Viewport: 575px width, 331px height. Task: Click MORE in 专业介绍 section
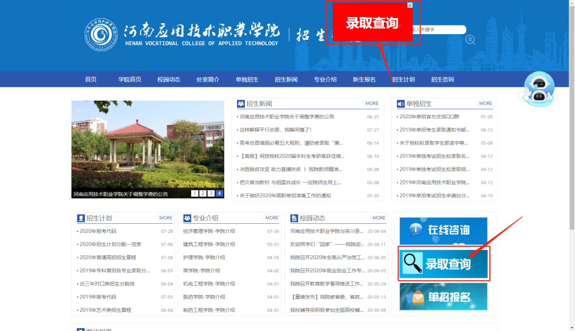[272, 218]
